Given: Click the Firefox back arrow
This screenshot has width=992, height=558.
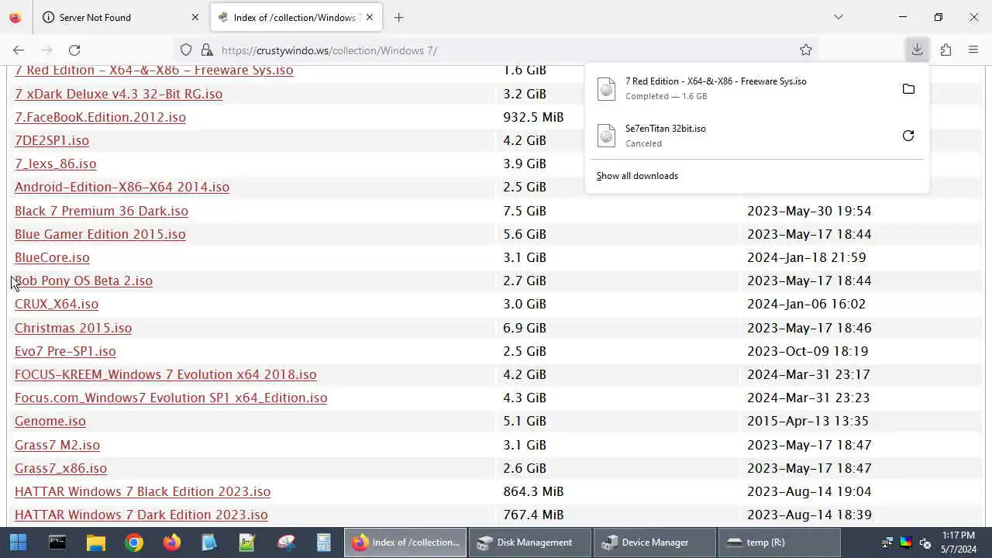Looking at the screenshot, I should [19, 50].
